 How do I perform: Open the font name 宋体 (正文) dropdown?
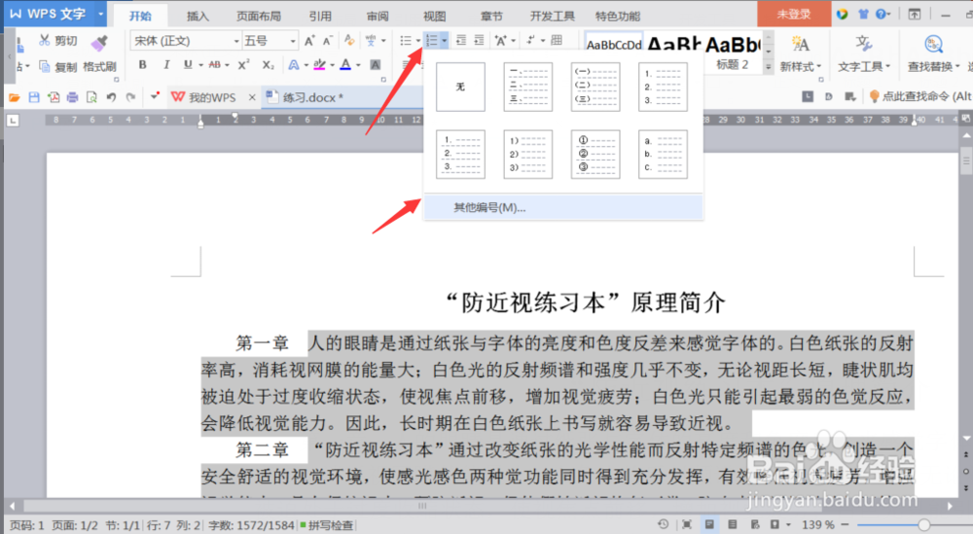pyautogui.click(x=235, y=41)
